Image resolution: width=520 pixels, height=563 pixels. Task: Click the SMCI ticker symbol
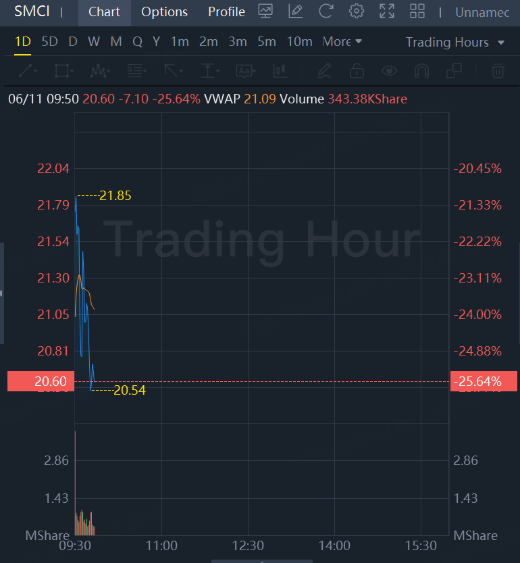click(x=32, y=12)
